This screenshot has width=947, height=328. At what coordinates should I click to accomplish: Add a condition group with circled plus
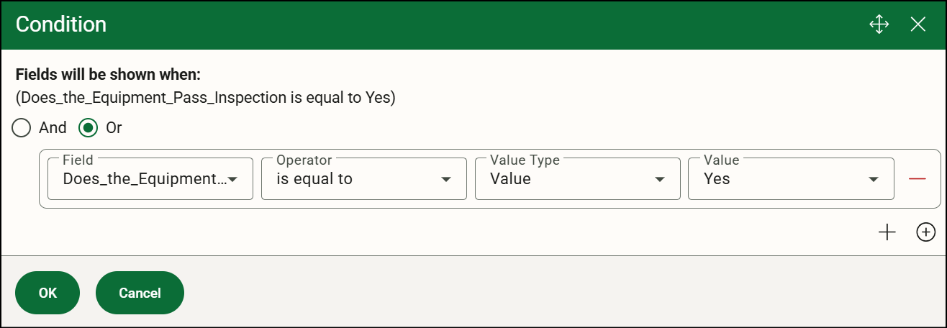[925, 232]
